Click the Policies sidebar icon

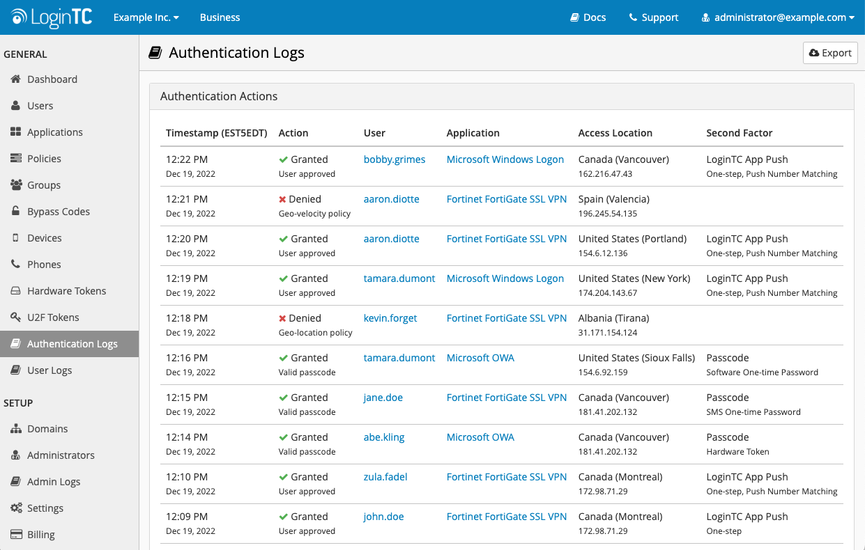click(15, 158)
